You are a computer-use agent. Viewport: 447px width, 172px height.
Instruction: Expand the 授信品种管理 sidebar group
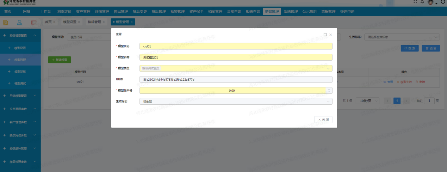tap(35, 148)
